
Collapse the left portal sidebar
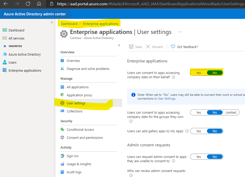(52, 22)
